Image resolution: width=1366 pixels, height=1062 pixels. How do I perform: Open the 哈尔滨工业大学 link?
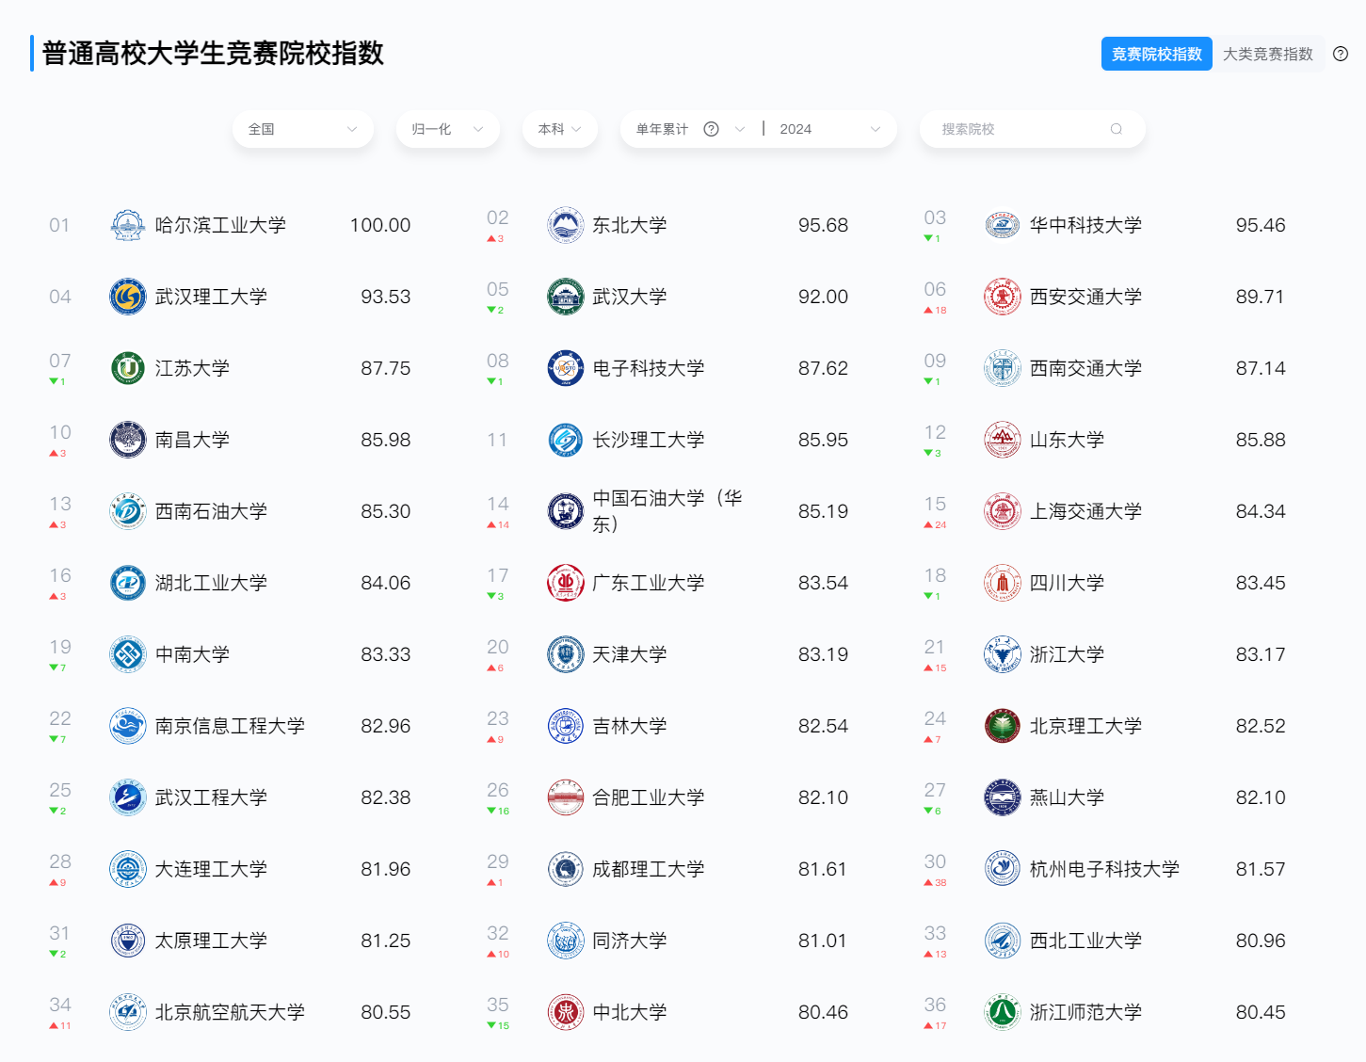coord(220,225)
